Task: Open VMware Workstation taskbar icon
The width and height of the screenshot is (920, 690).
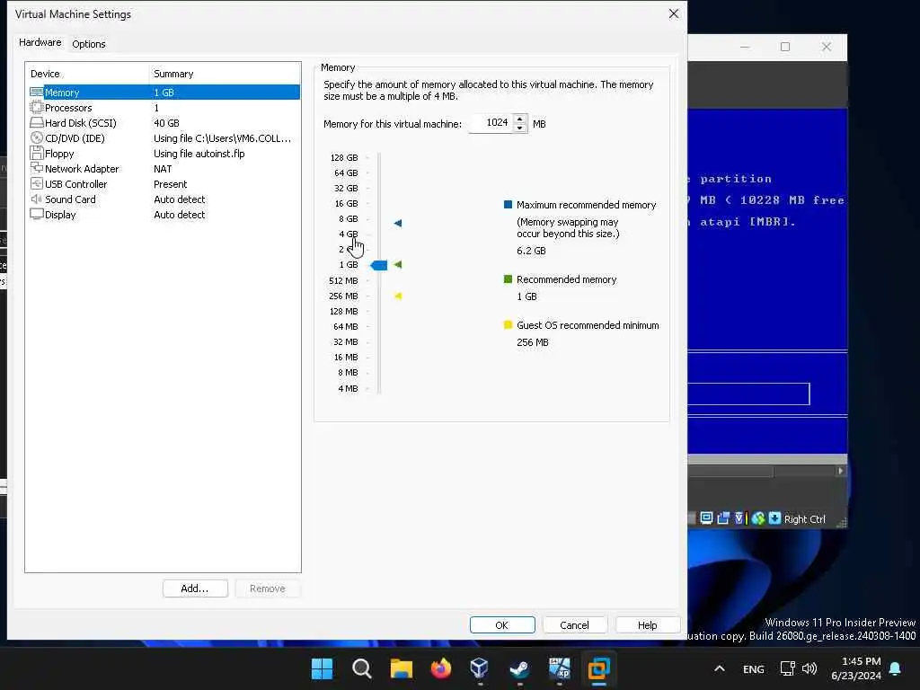Action: tap(598, 668)
